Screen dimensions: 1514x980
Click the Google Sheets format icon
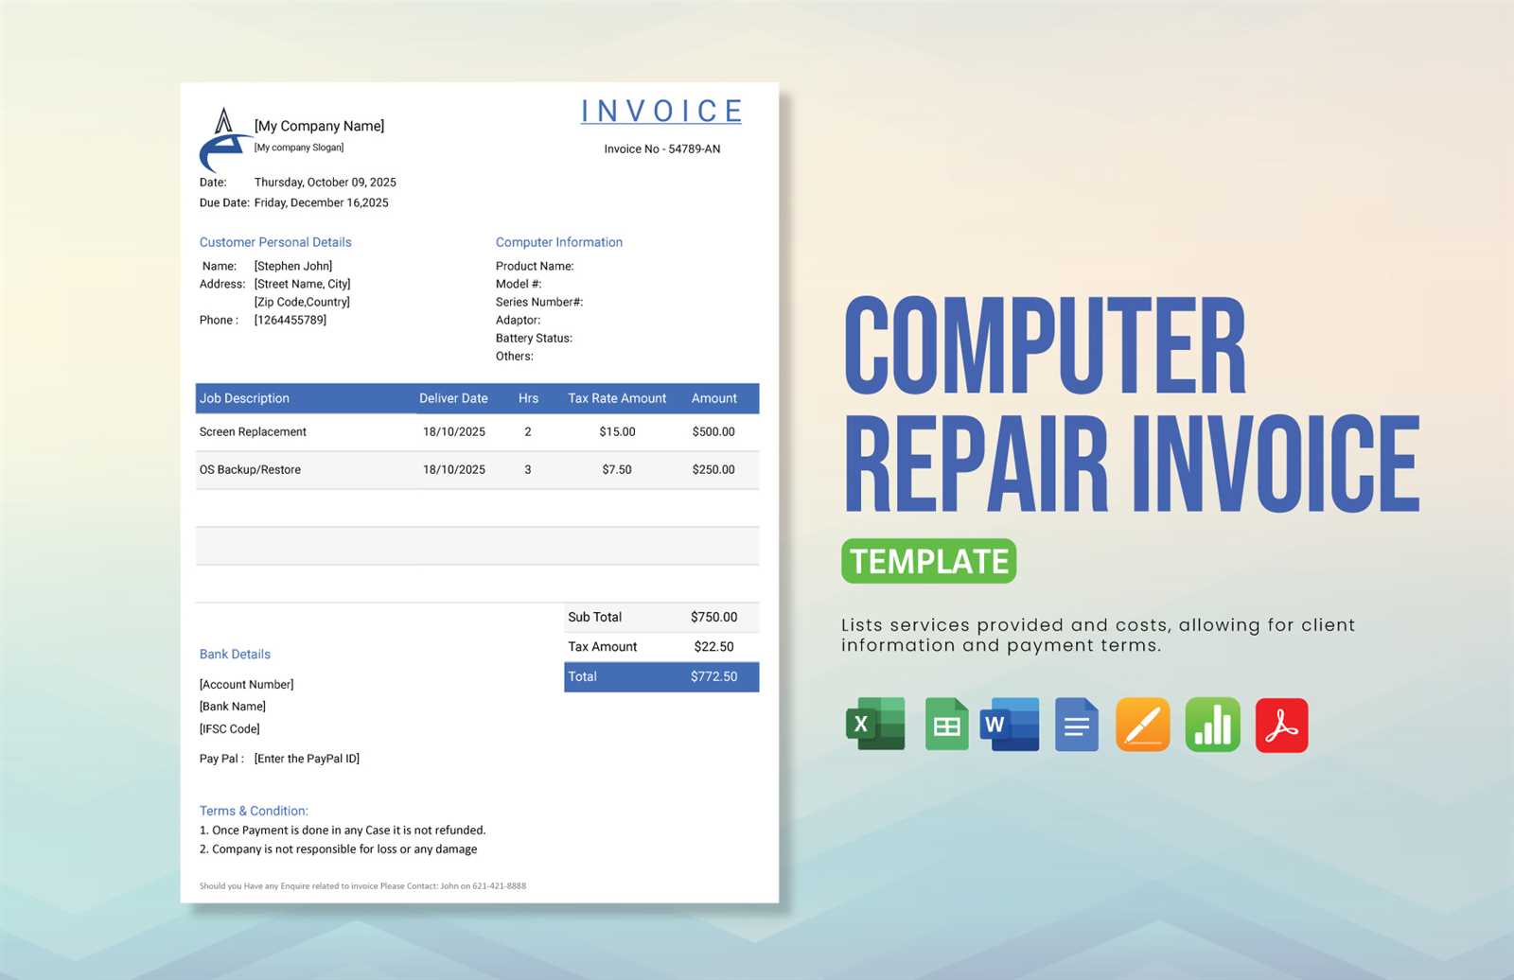[946, 725]
